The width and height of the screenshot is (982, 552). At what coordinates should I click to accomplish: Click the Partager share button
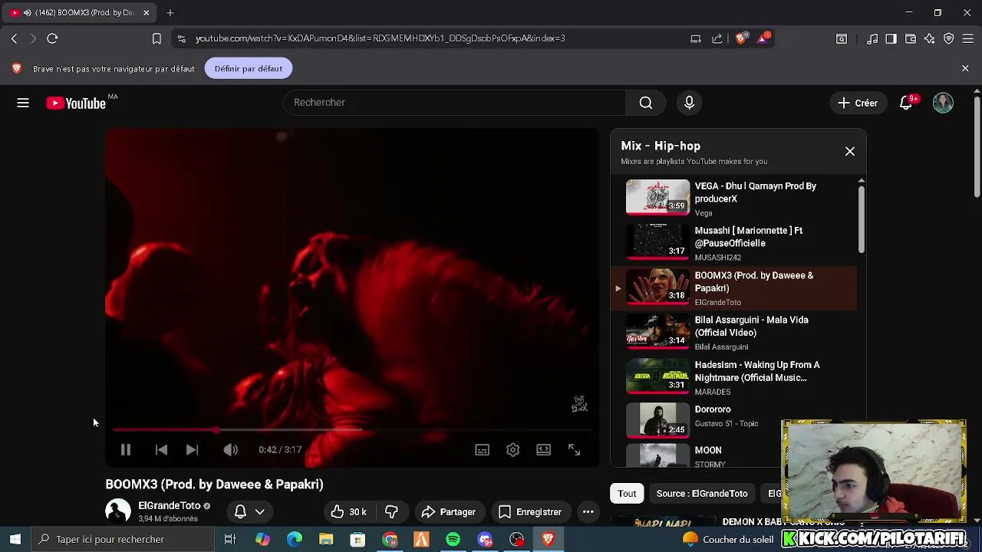coord(448,511)
